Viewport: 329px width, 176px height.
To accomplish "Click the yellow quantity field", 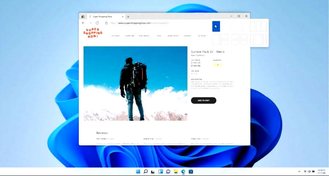I will coord(218,65).
